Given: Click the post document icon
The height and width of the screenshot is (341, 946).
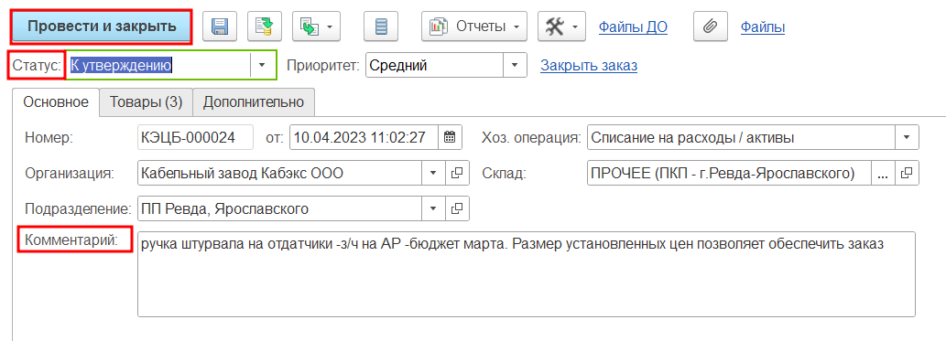Looking at the screenshot, I should tap(265, 27).
